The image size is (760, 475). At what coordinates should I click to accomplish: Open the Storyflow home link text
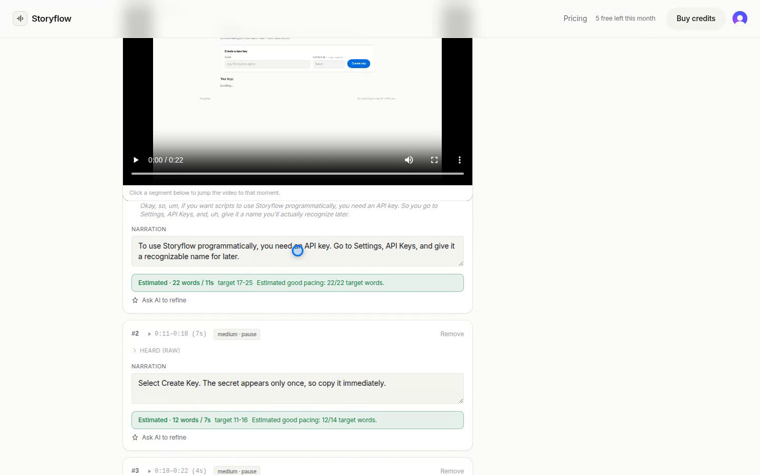point(51,18)
